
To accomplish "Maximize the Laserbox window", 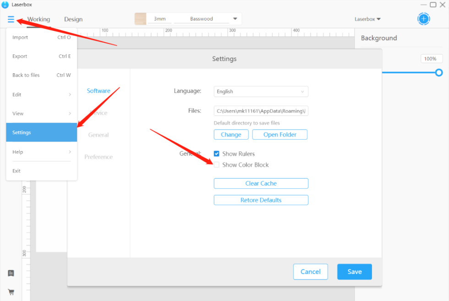I will (433, 5).
